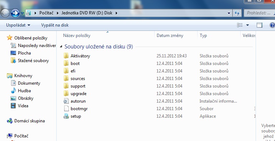The height and width of the screenshot is (141, 275).
Task: Click the sources folder name
Action: tap(78, 79)
